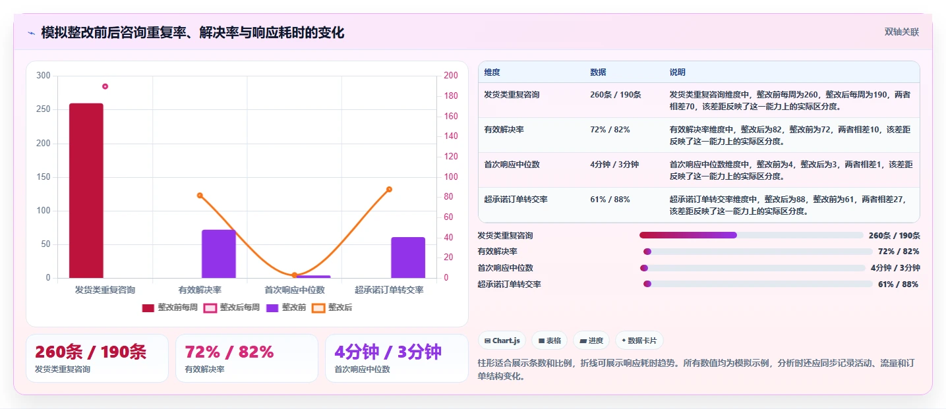Click the orange line point at 有效解决率
This screenshot has width=946, height=409.
[200, 195]
